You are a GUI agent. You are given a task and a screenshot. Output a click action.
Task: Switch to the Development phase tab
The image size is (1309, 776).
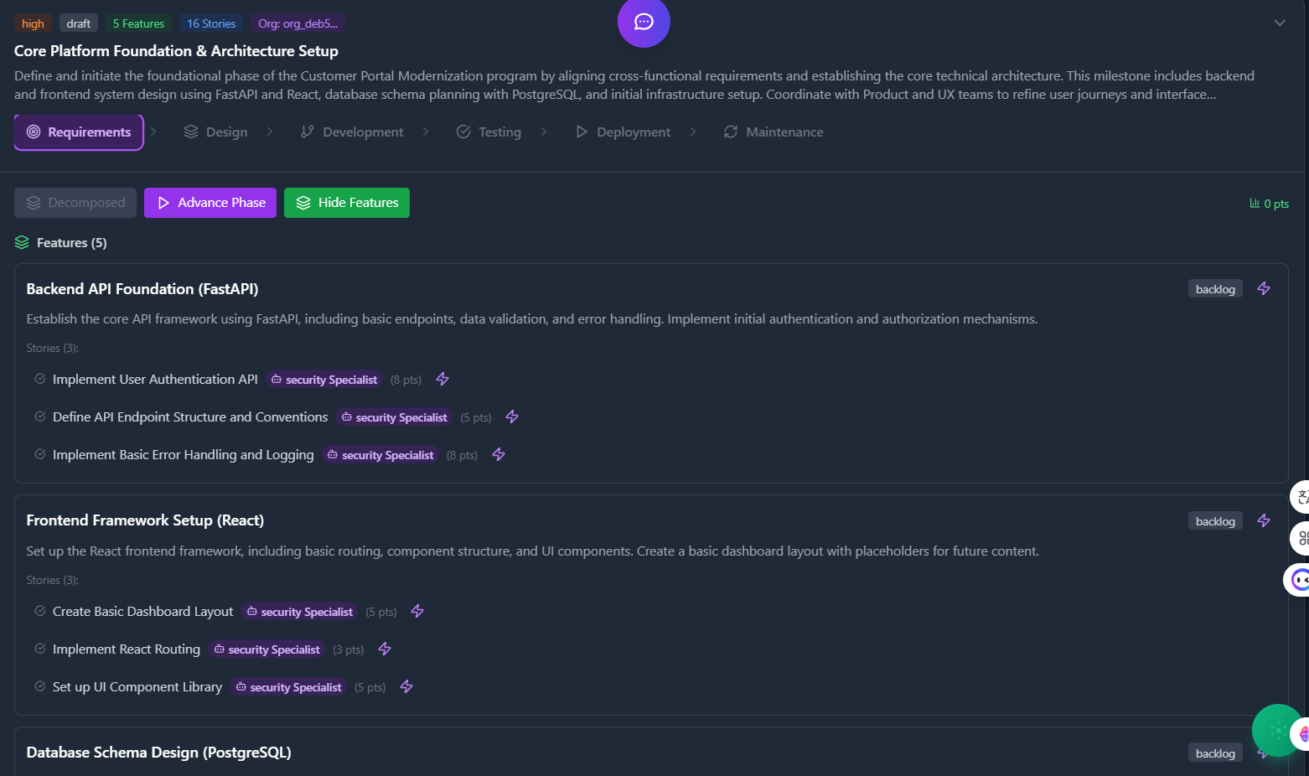pyautogui.click(x=352, y=132)
